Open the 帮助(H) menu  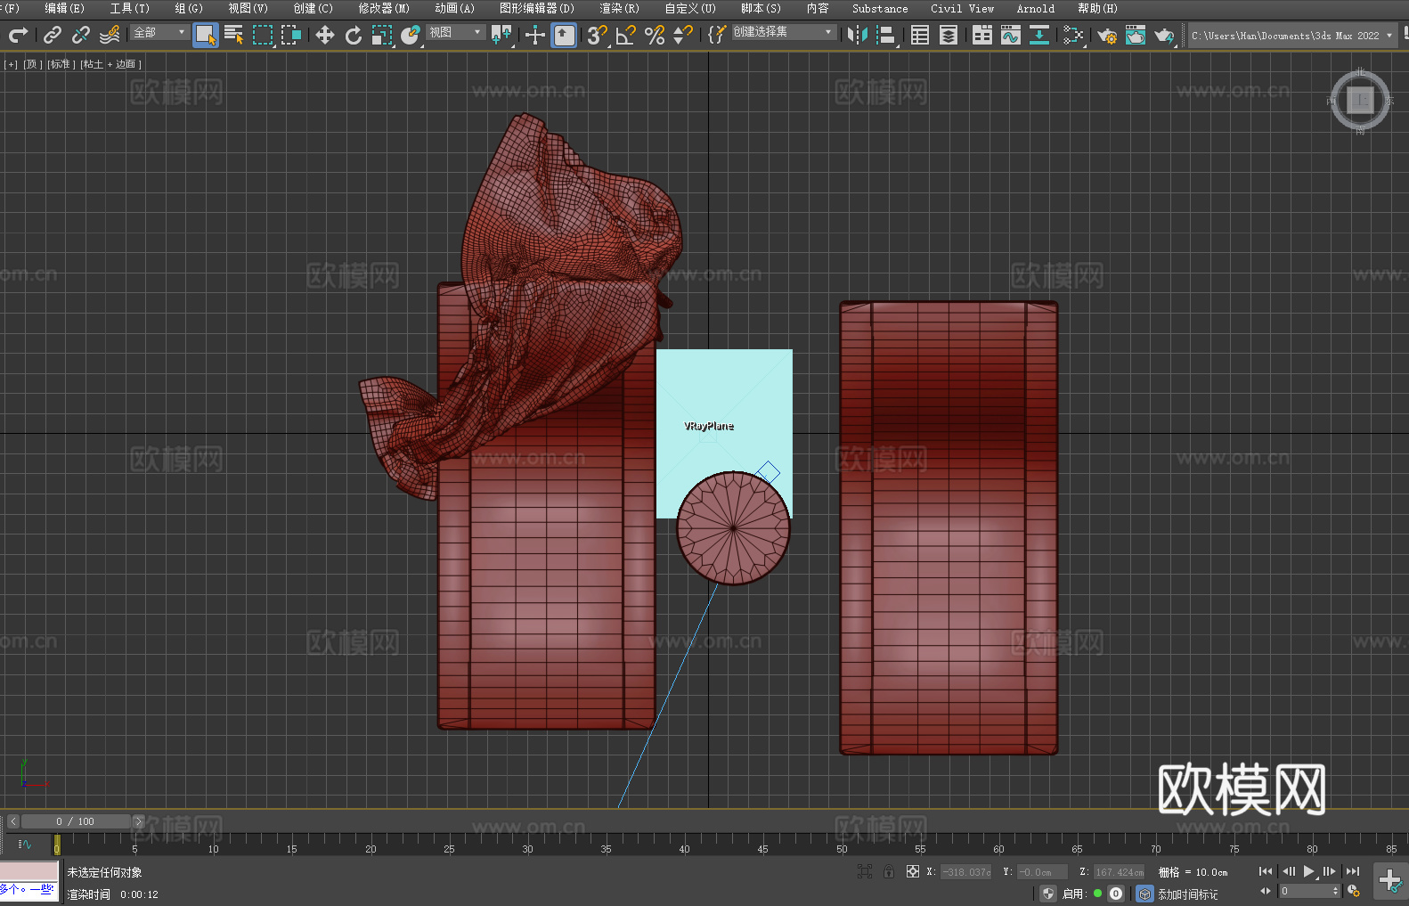point(1097,8)
